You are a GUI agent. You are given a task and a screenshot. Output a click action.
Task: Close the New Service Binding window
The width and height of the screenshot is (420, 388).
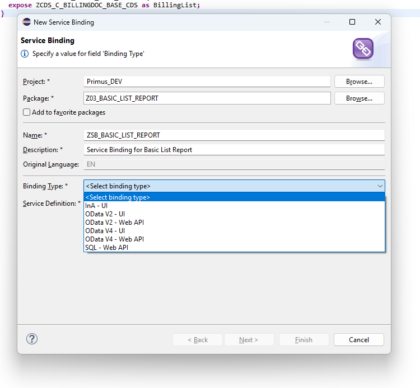click(x=377, y=22)
